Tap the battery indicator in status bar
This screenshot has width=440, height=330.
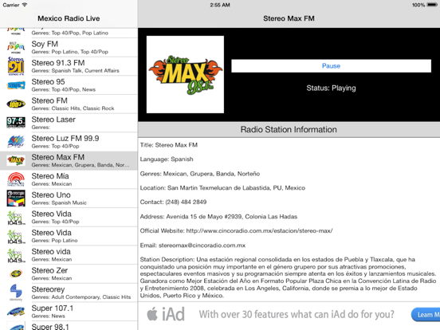[432, 5]
